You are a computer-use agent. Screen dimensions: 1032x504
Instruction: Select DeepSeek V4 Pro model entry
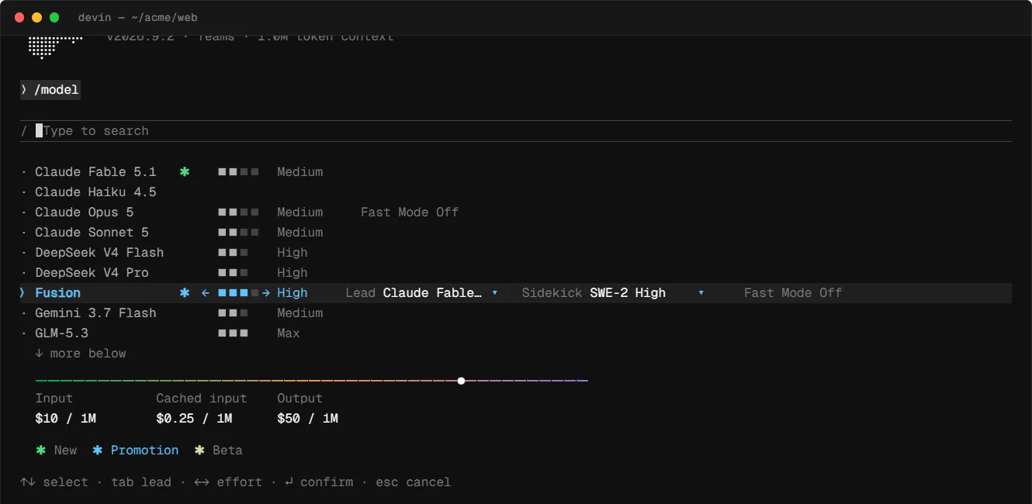tap(92, 272)
